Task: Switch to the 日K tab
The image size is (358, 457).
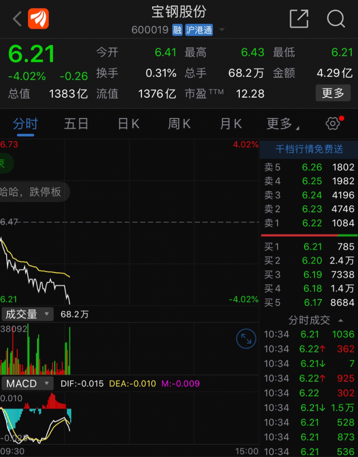Action: [129, 124]
